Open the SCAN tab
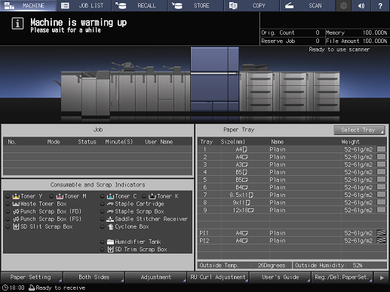 pyautogui.click(x=307, y=5)
